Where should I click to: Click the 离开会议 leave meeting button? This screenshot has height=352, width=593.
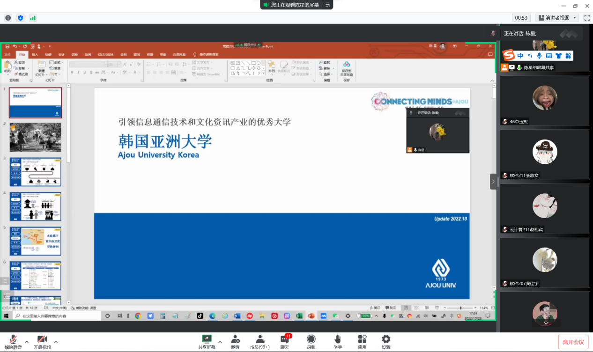point(573,342)
